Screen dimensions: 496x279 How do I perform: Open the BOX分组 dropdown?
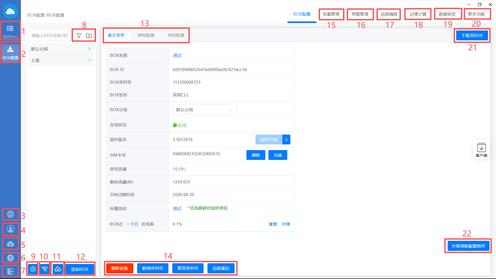[205, 110]
